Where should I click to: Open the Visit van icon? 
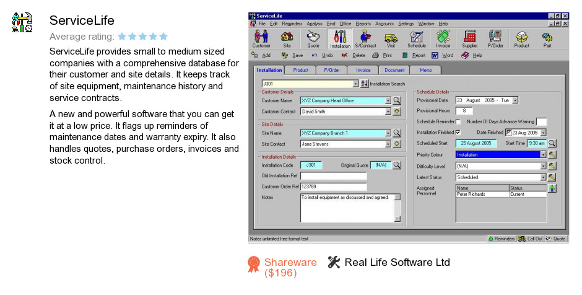pyautogui.click(x=391, y=39)
